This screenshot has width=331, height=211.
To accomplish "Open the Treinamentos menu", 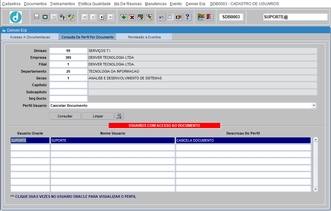I will pos(62,4).
